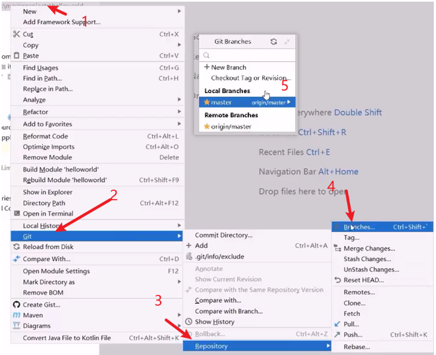Click the Reload from Disk icon
Image resolution: width=436 pixels, height=355 pixels.
point(17,247)
